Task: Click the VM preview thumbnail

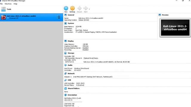Action: pyautogui.click(x=175, y=28)
